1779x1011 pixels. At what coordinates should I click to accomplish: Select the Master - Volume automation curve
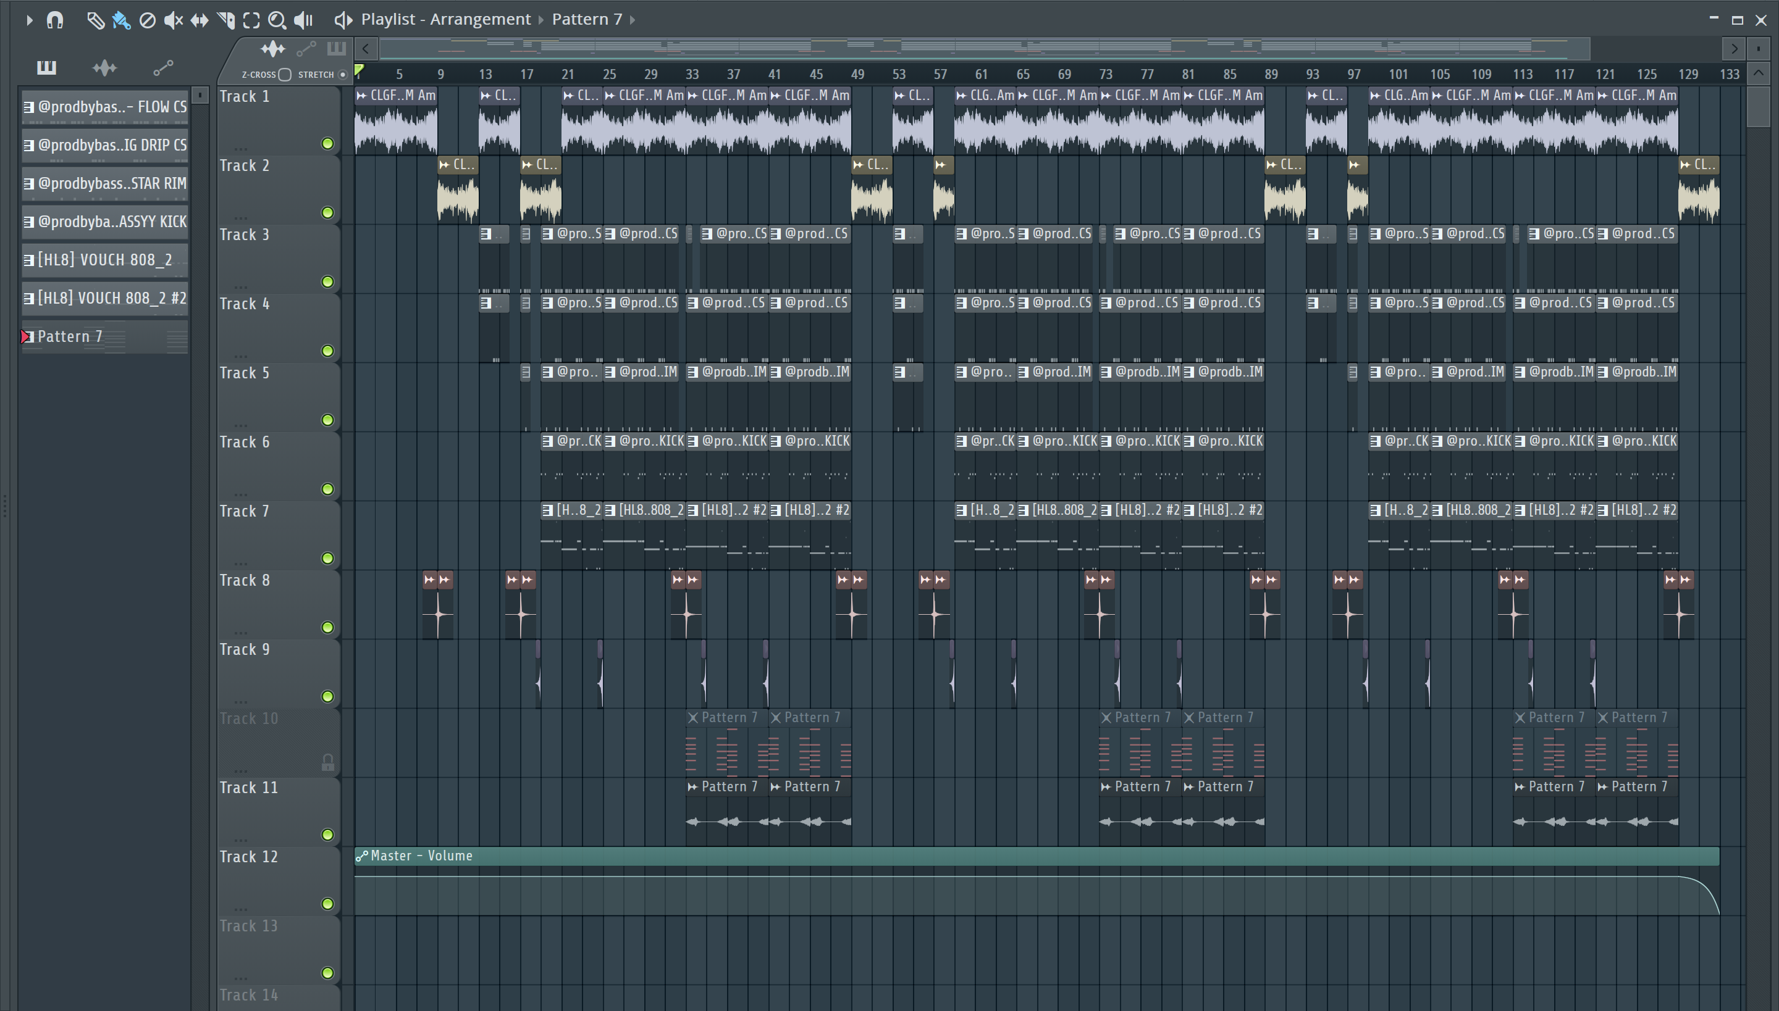(x=1037, y=890)
